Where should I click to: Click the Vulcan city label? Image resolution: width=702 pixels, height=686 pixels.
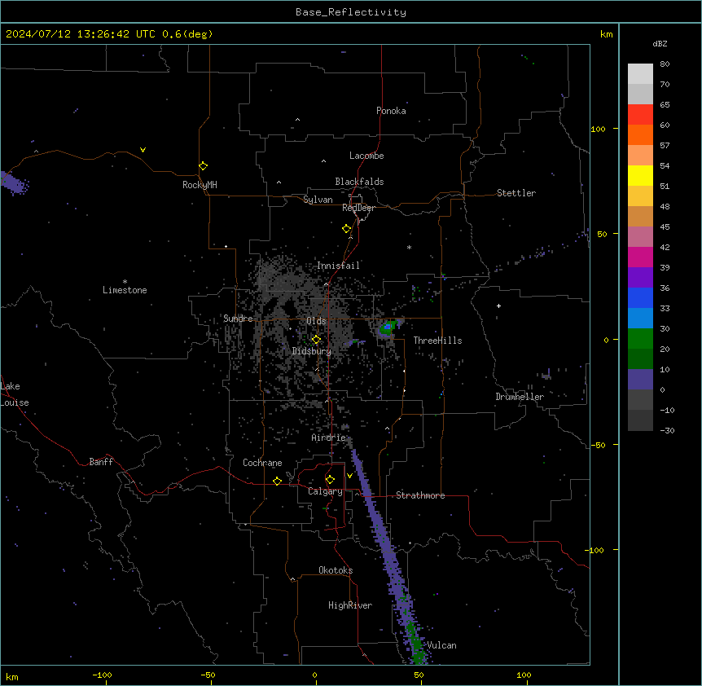click(441, 645)
